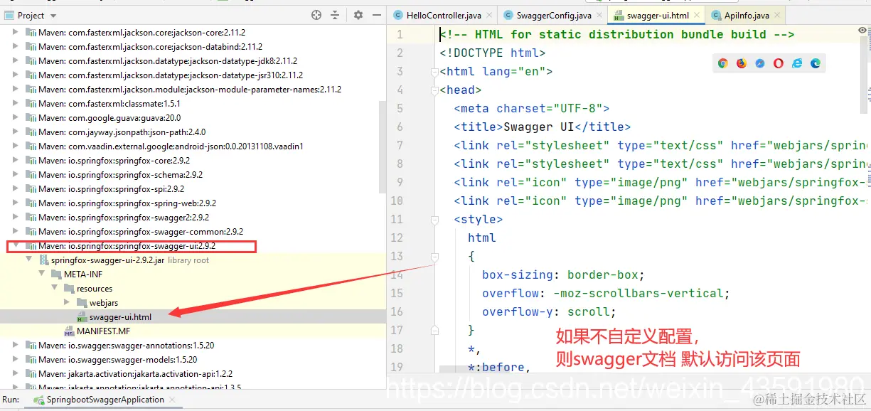
Task: Collapse the resources folder
Action: tap(55, 289)
